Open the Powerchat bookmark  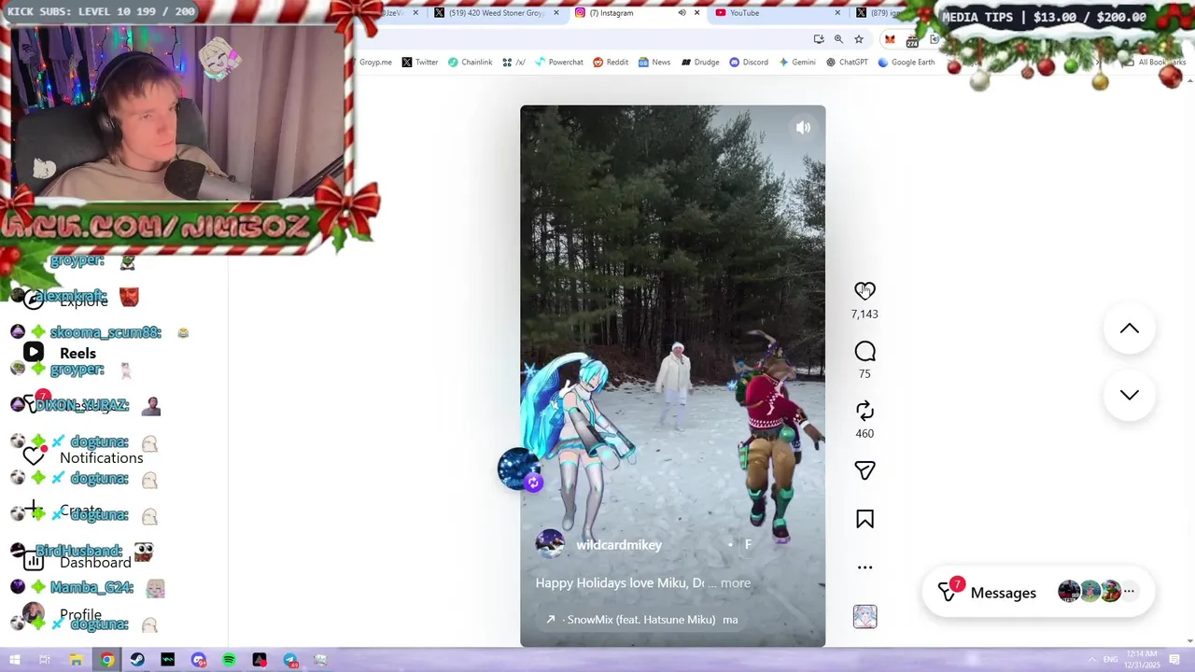(558, 63)
